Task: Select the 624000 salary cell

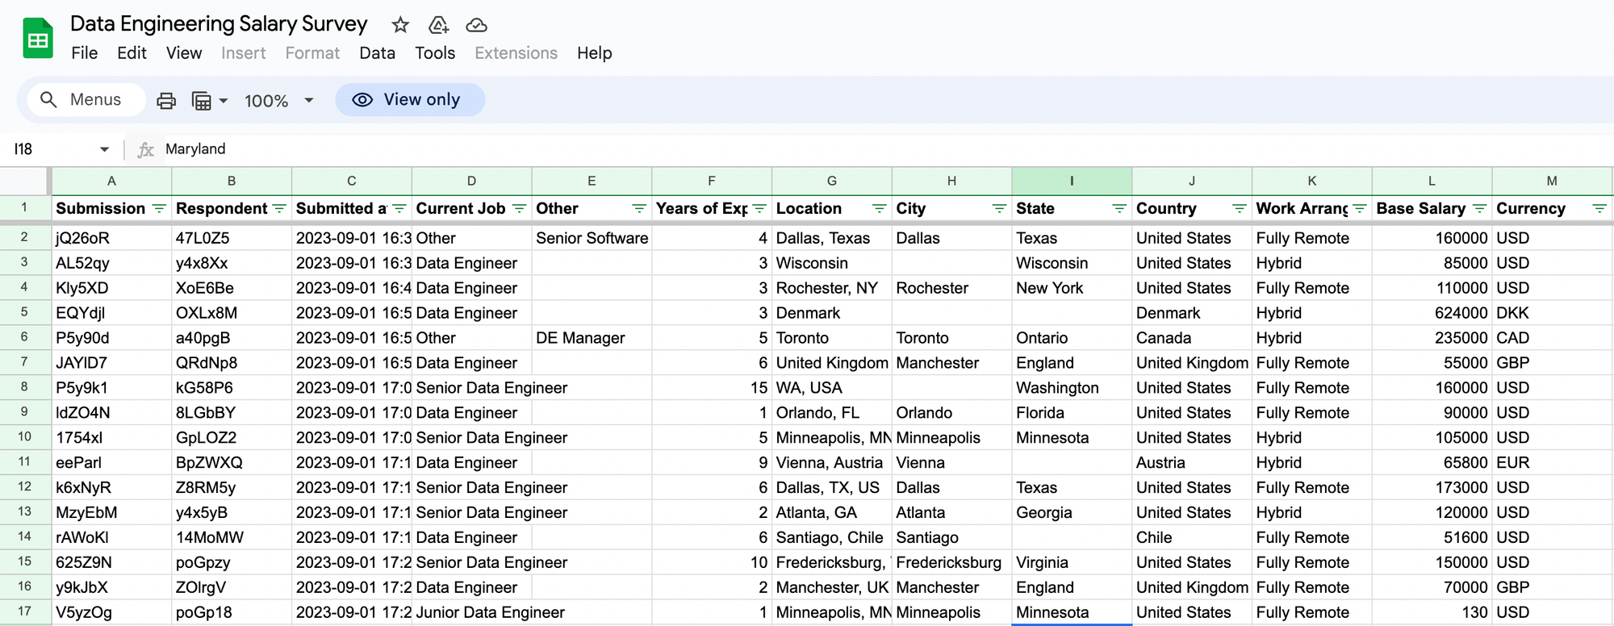Action: pos(1432,313)
